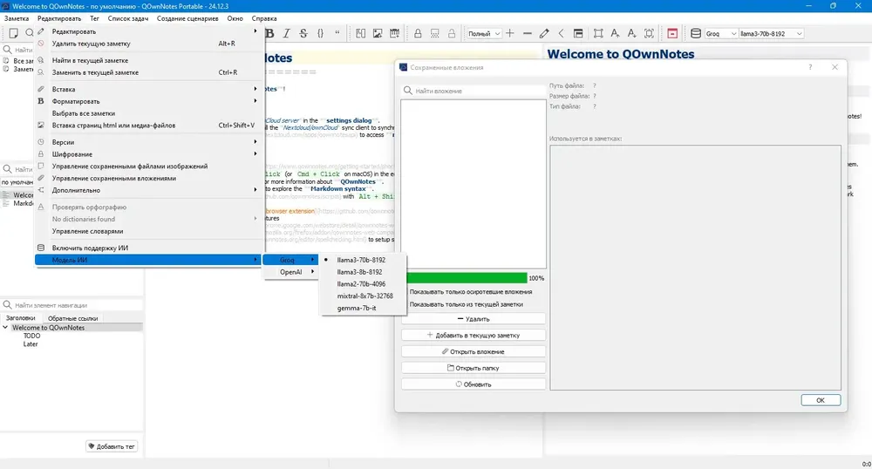Click the window-panel icon after angle bracket

(578, 33)
